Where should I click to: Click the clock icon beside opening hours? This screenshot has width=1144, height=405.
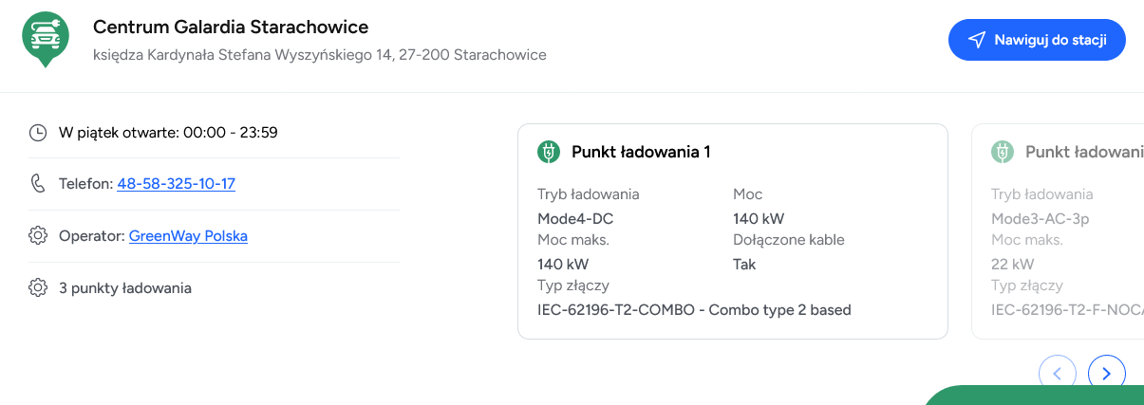(38, 133)
